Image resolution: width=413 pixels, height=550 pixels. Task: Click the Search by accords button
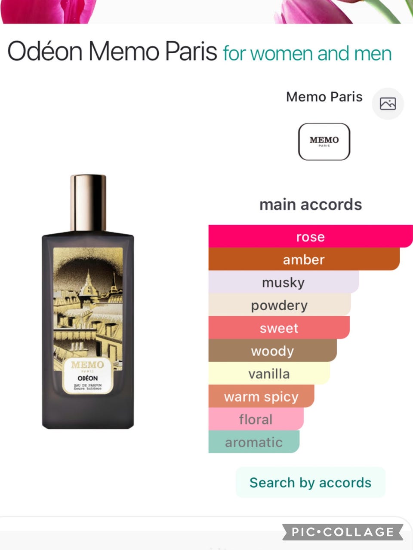click(310, 483)
